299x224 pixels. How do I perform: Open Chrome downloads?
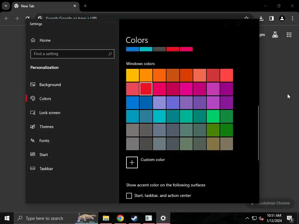click(x=261, y=18)
